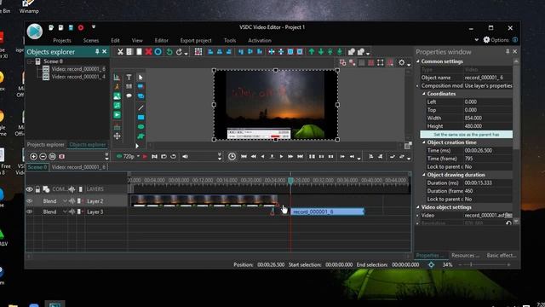Select the green Ellipse shape tool
The height and width of the screenshot is (307, 545).
pos(141,127)
